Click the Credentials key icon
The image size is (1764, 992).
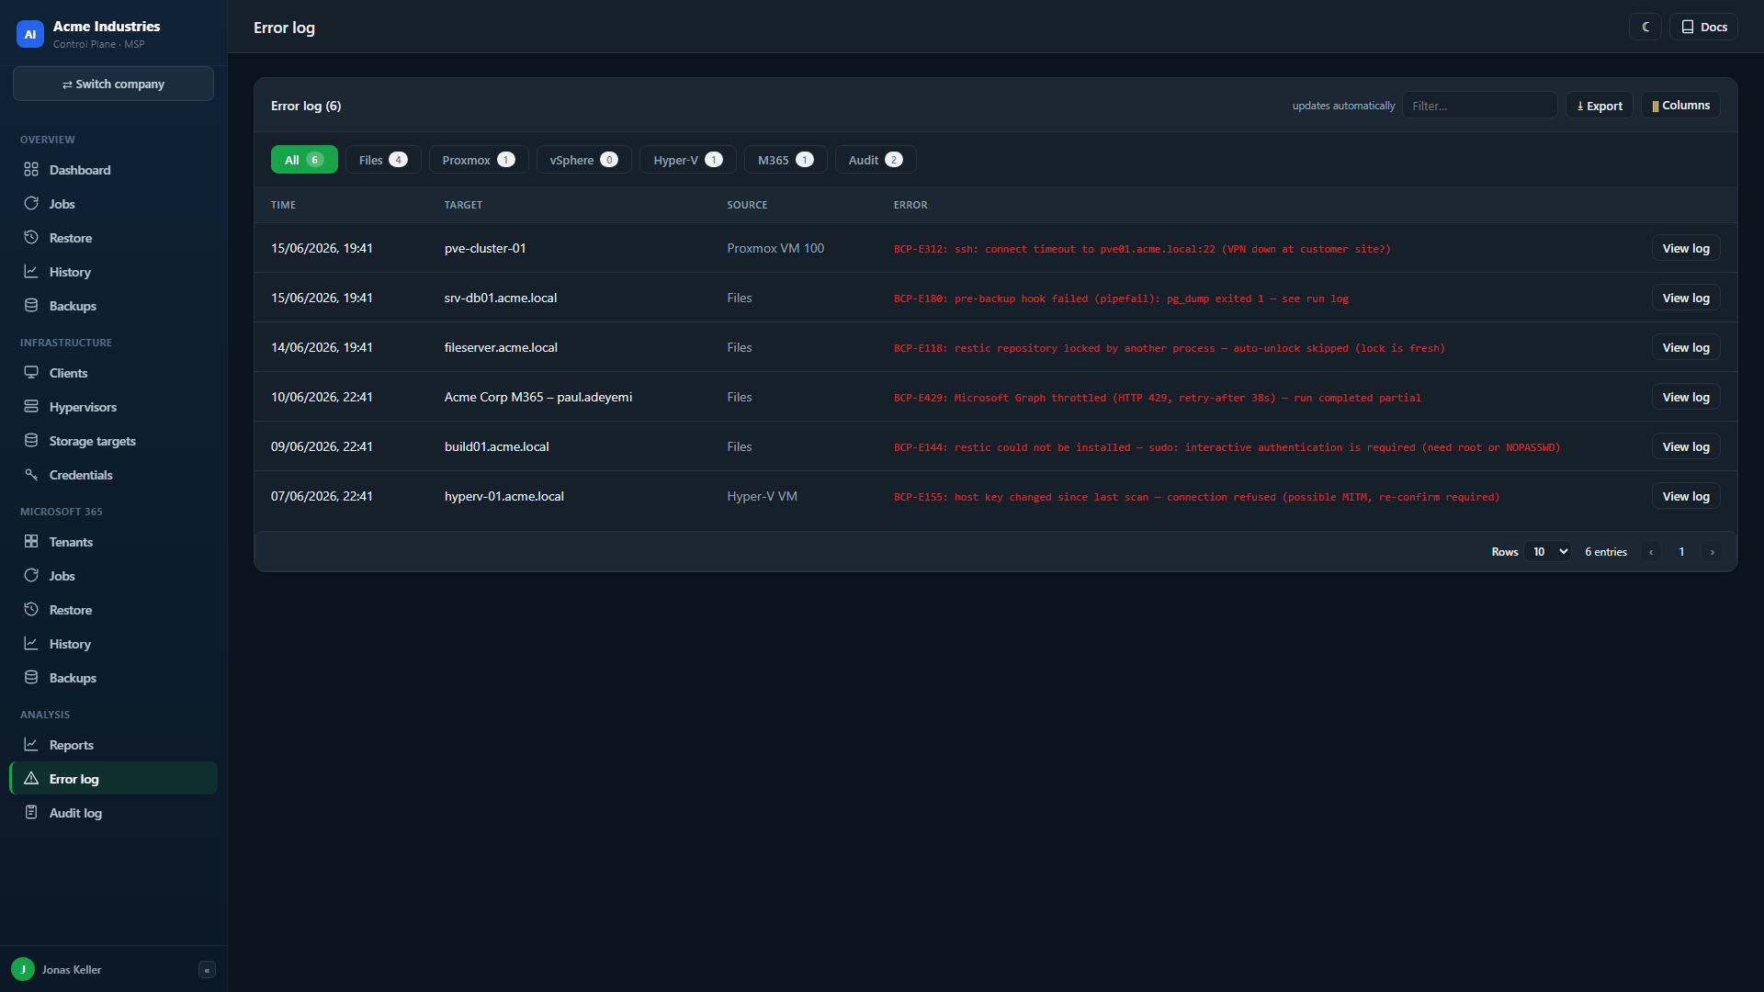[31, 475]
